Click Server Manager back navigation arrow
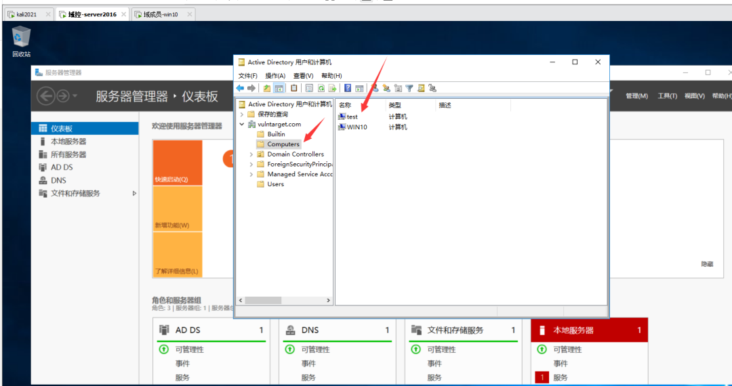The width and height of the screenshot is (732, 386). point(46,96)
